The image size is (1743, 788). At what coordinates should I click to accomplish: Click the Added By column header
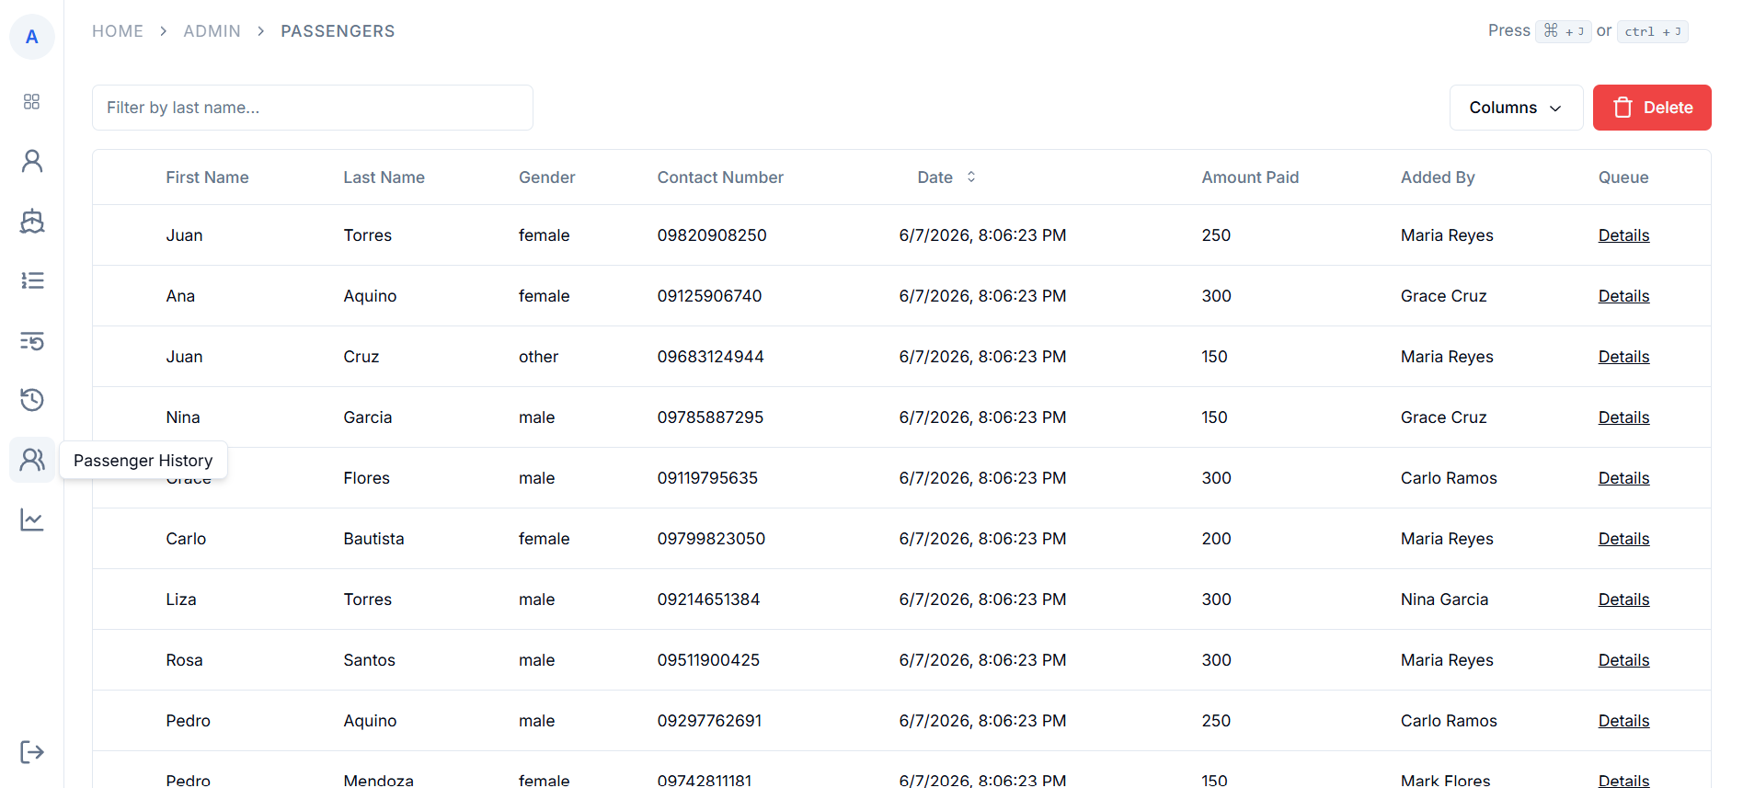tap(1438, 177)
